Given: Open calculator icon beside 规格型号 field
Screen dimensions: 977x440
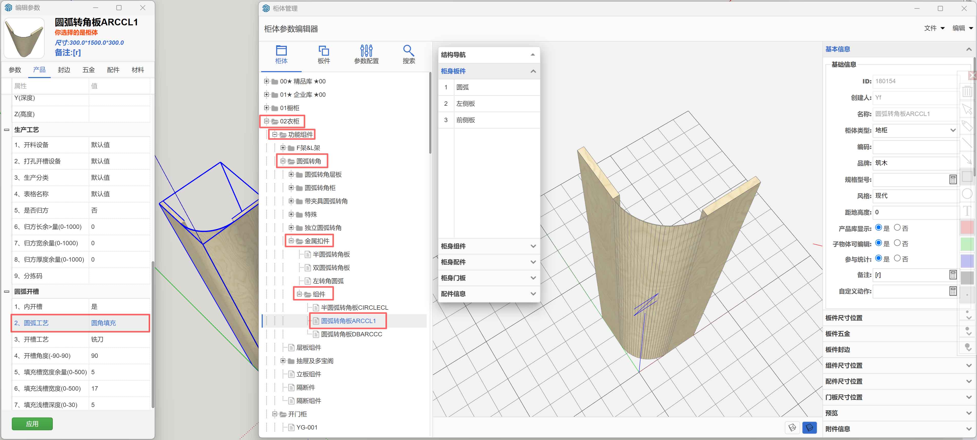Looking at the screenshot, I should (953, 179).
